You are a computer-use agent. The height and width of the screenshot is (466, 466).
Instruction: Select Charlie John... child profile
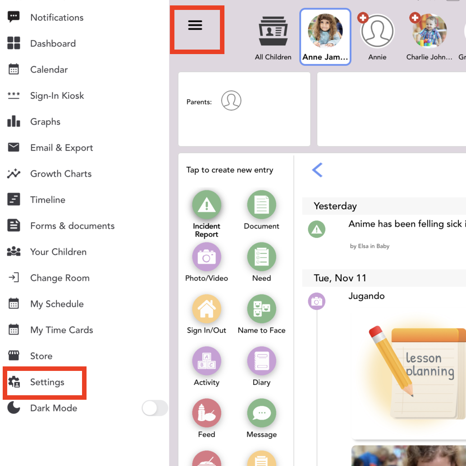point(429,37)
